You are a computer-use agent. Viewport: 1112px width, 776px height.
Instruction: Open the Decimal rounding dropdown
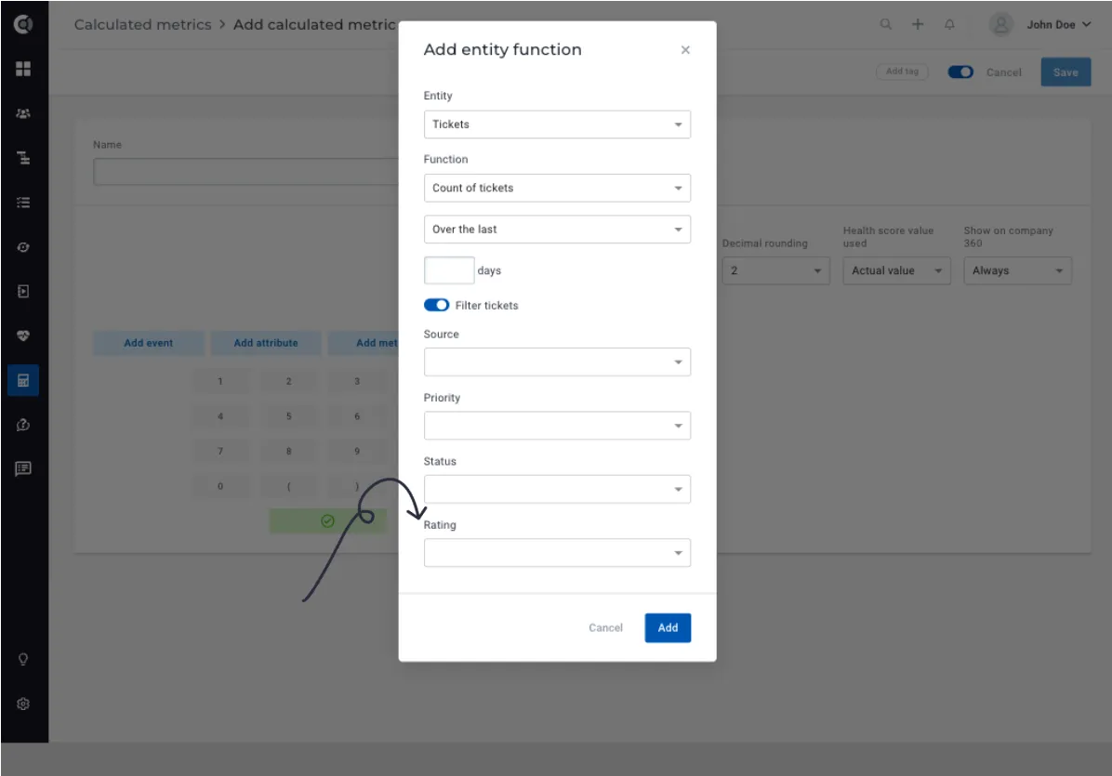point(775,270)
